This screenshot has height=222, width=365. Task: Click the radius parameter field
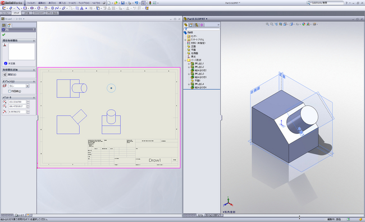pos(17,112)
